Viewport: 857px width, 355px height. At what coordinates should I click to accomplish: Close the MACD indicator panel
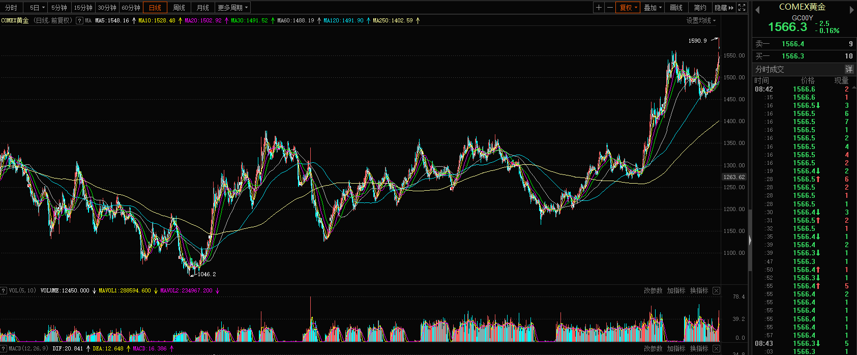716,349
